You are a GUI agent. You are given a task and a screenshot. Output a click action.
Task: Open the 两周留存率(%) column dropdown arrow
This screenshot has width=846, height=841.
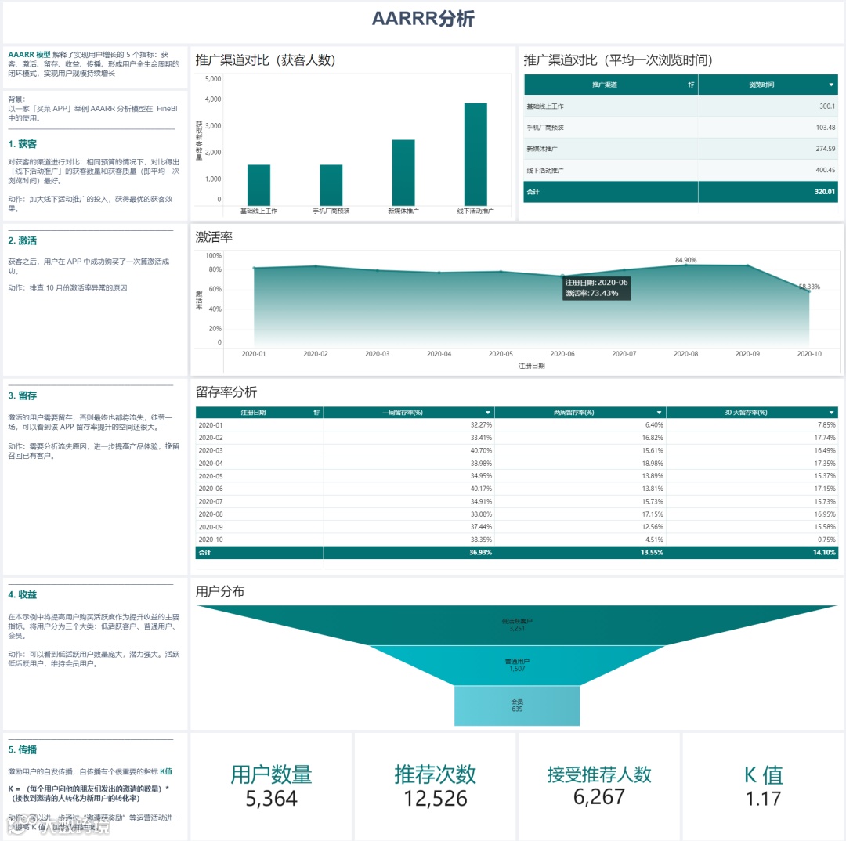[x=659, y=413]
